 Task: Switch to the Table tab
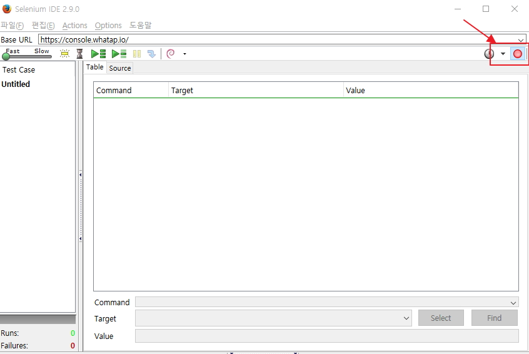tap(95, 67)
